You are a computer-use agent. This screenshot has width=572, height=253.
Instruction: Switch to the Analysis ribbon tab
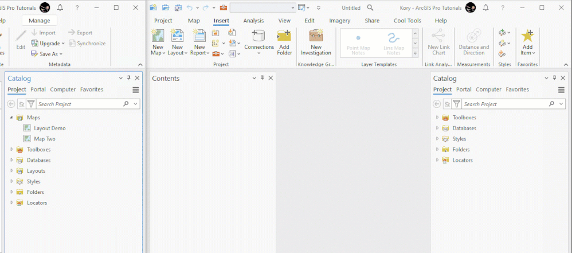tap(253, 21)
